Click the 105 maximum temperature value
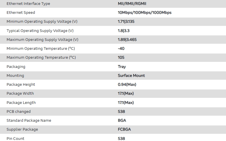The height and width of the screenshot is (141, 226). 121,58
